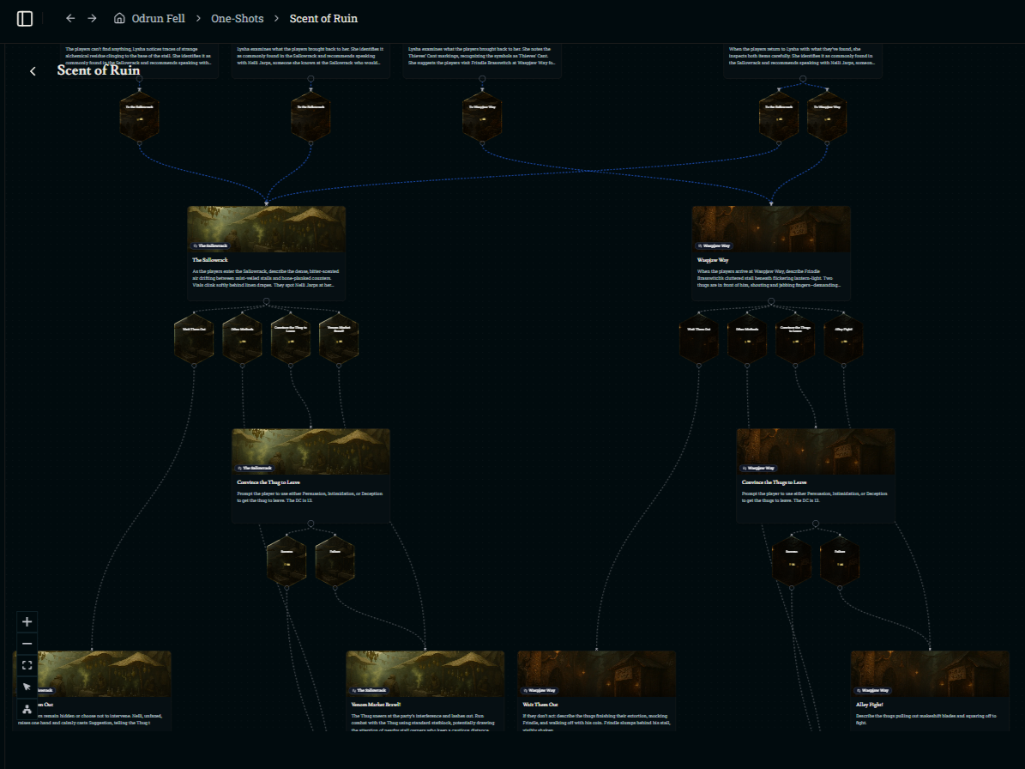Open the top Sallowrack scene card
This screenshot has width=1025, height=769.
pos(266,252)
